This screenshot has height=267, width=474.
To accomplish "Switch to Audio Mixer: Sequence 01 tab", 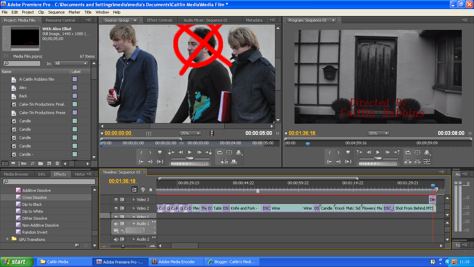I will pyautogui.click(x=206, y=20).
